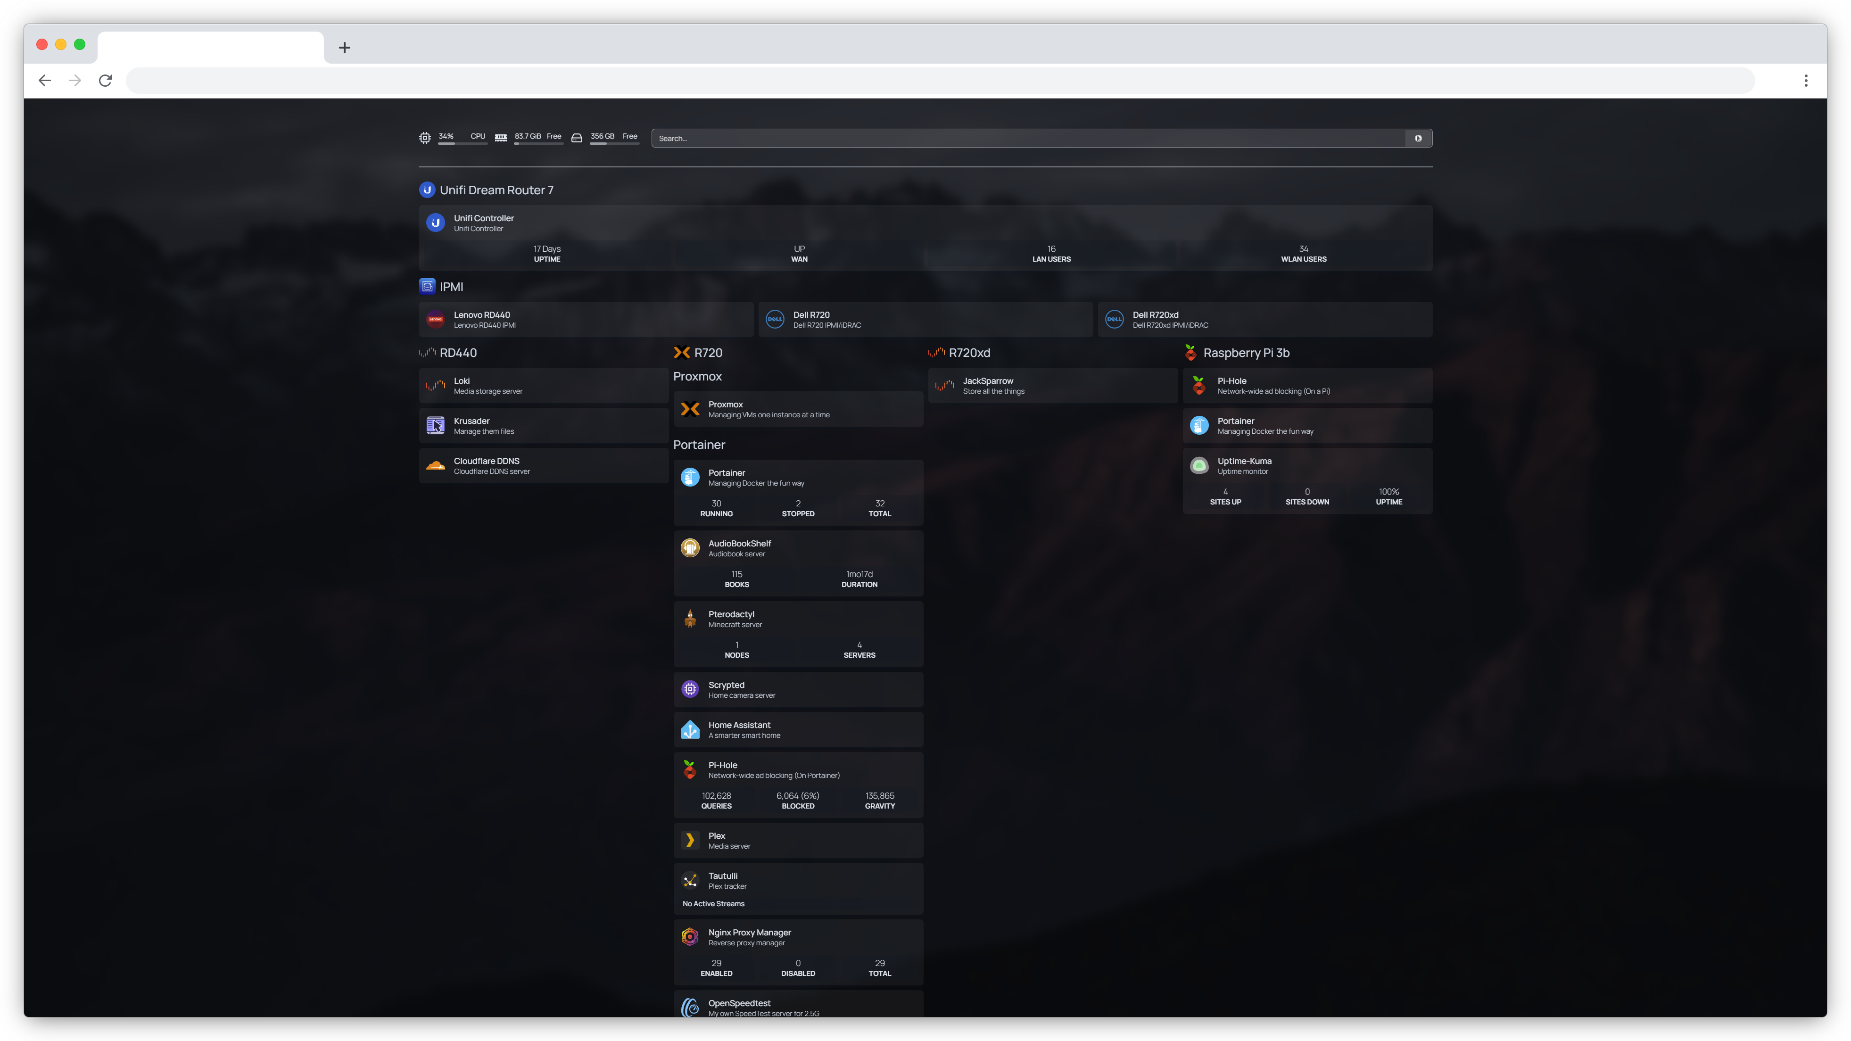Image resolution: width=1851 pixels, height=1041 pixels.
Task: Open a new browser tab with the plus button
Action: tap(345, 48)
